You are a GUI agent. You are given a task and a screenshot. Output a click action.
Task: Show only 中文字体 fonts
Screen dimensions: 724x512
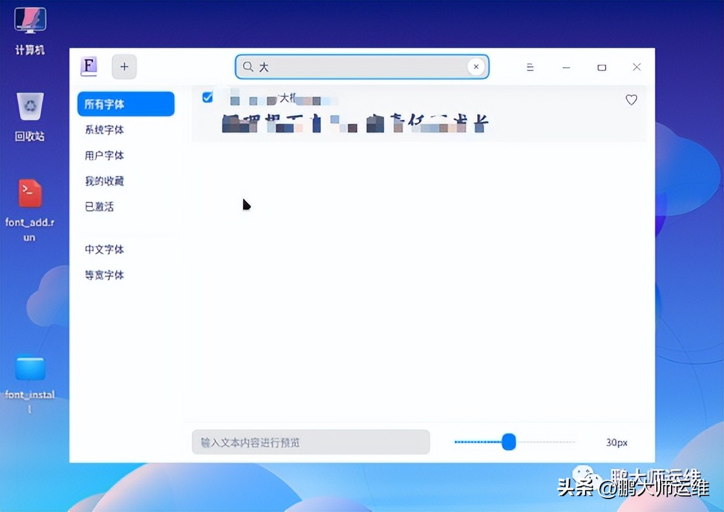pos(103,249)
